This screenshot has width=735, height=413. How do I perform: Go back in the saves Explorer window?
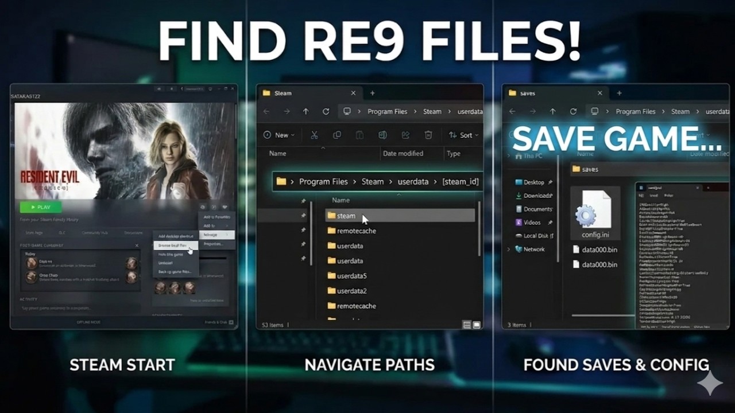pos(513,112)
